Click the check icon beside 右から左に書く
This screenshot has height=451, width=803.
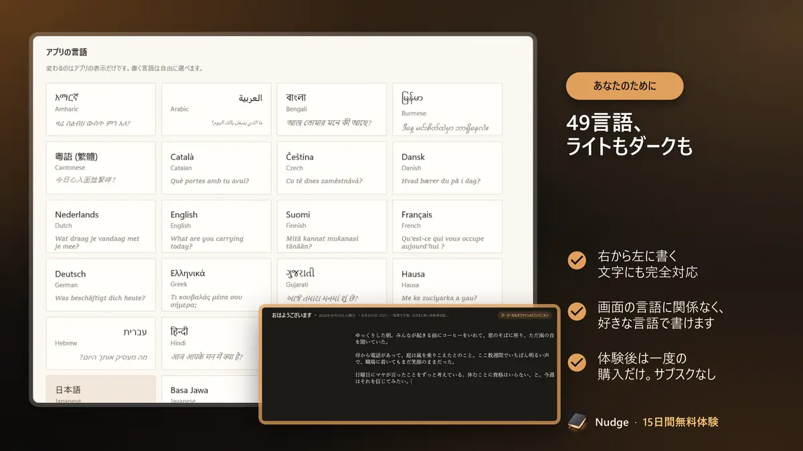577,261
